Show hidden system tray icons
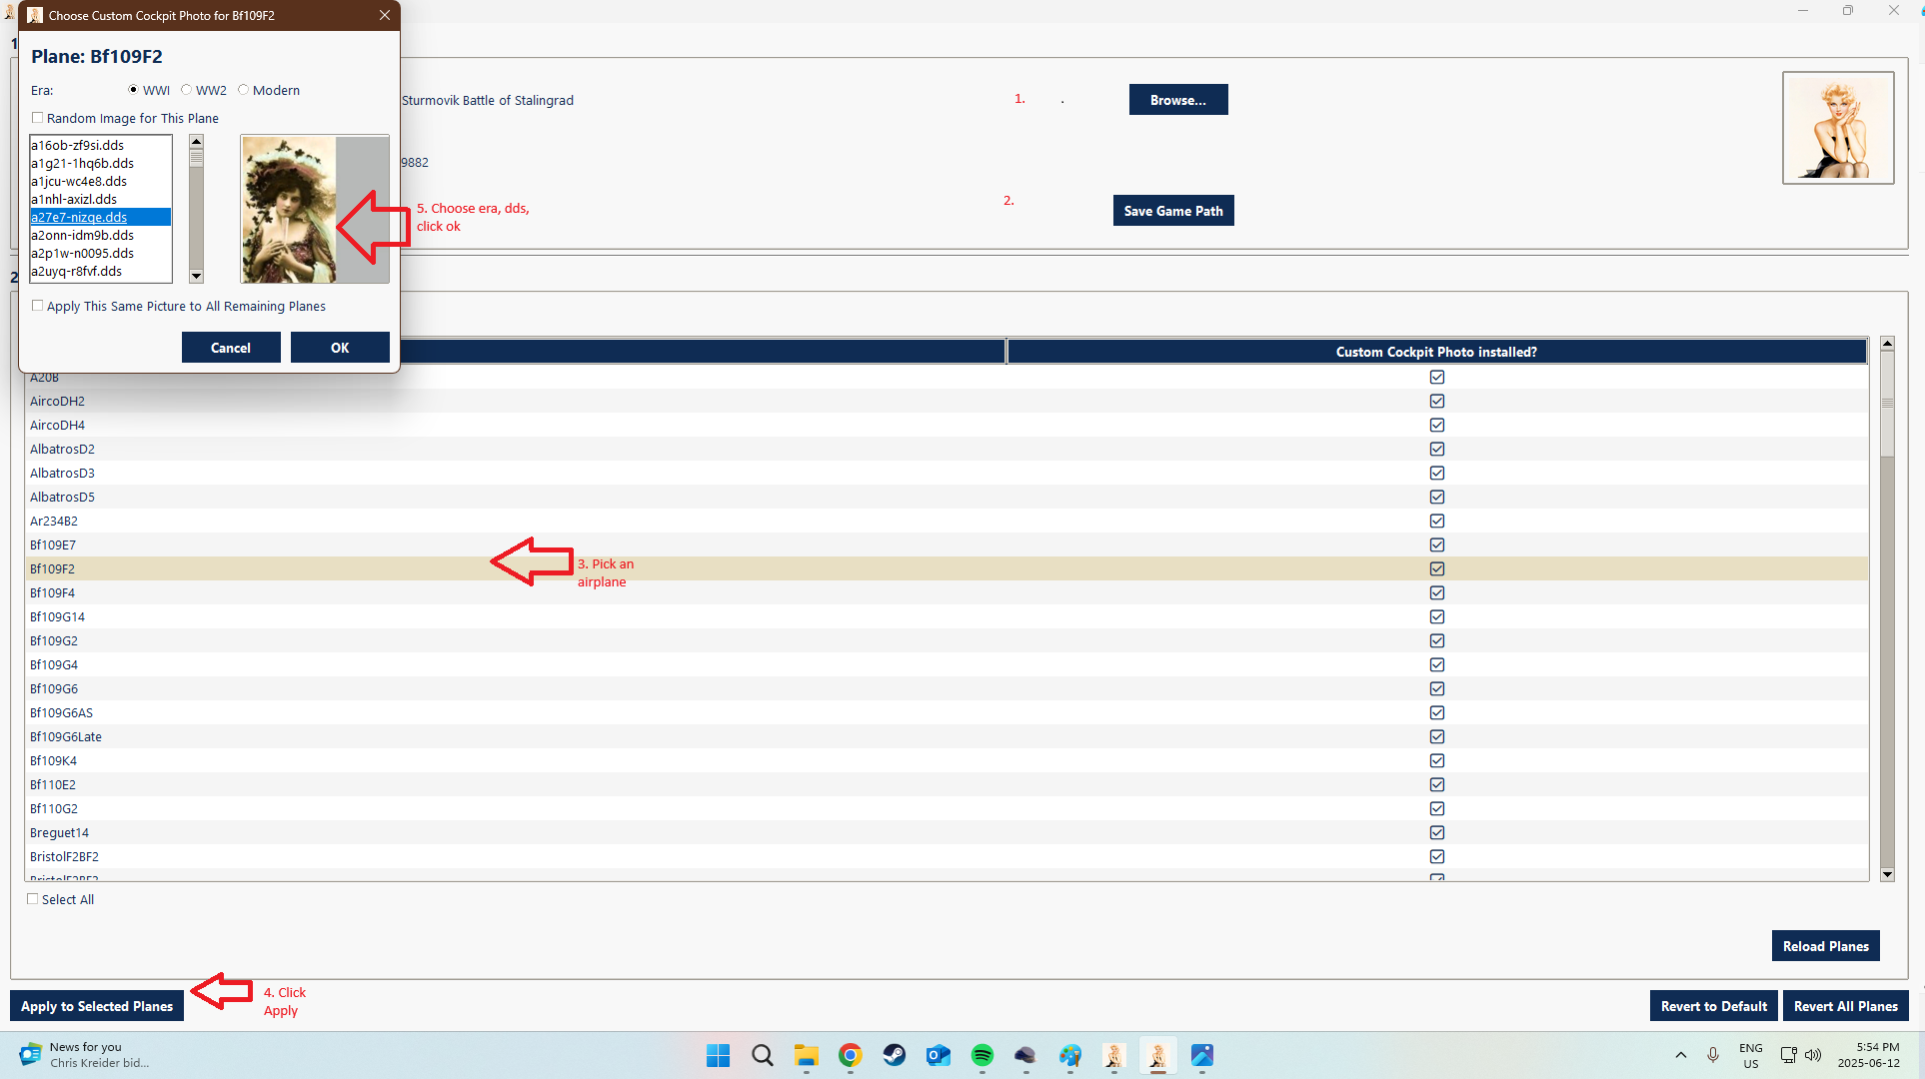This screenshot has height=1079, width=1925. (x=1681, y=1055)
